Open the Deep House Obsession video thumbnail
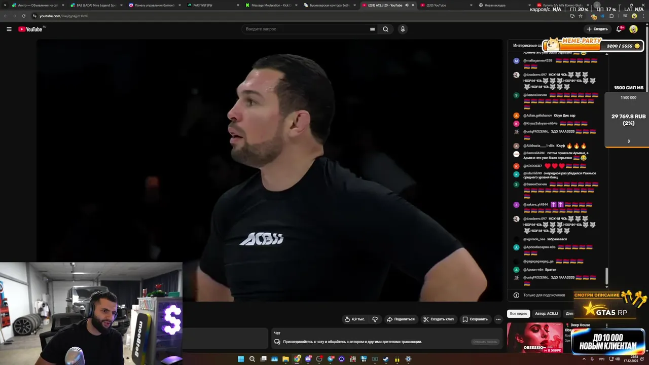The height and width of the screenshot is (365, 649). pos(535,338)
